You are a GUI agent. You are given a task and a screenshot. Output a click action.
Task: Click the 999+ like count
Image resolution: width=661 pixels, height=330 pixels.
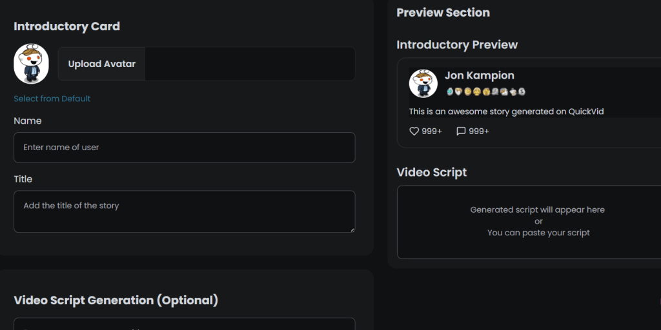(x=432, y=131)
